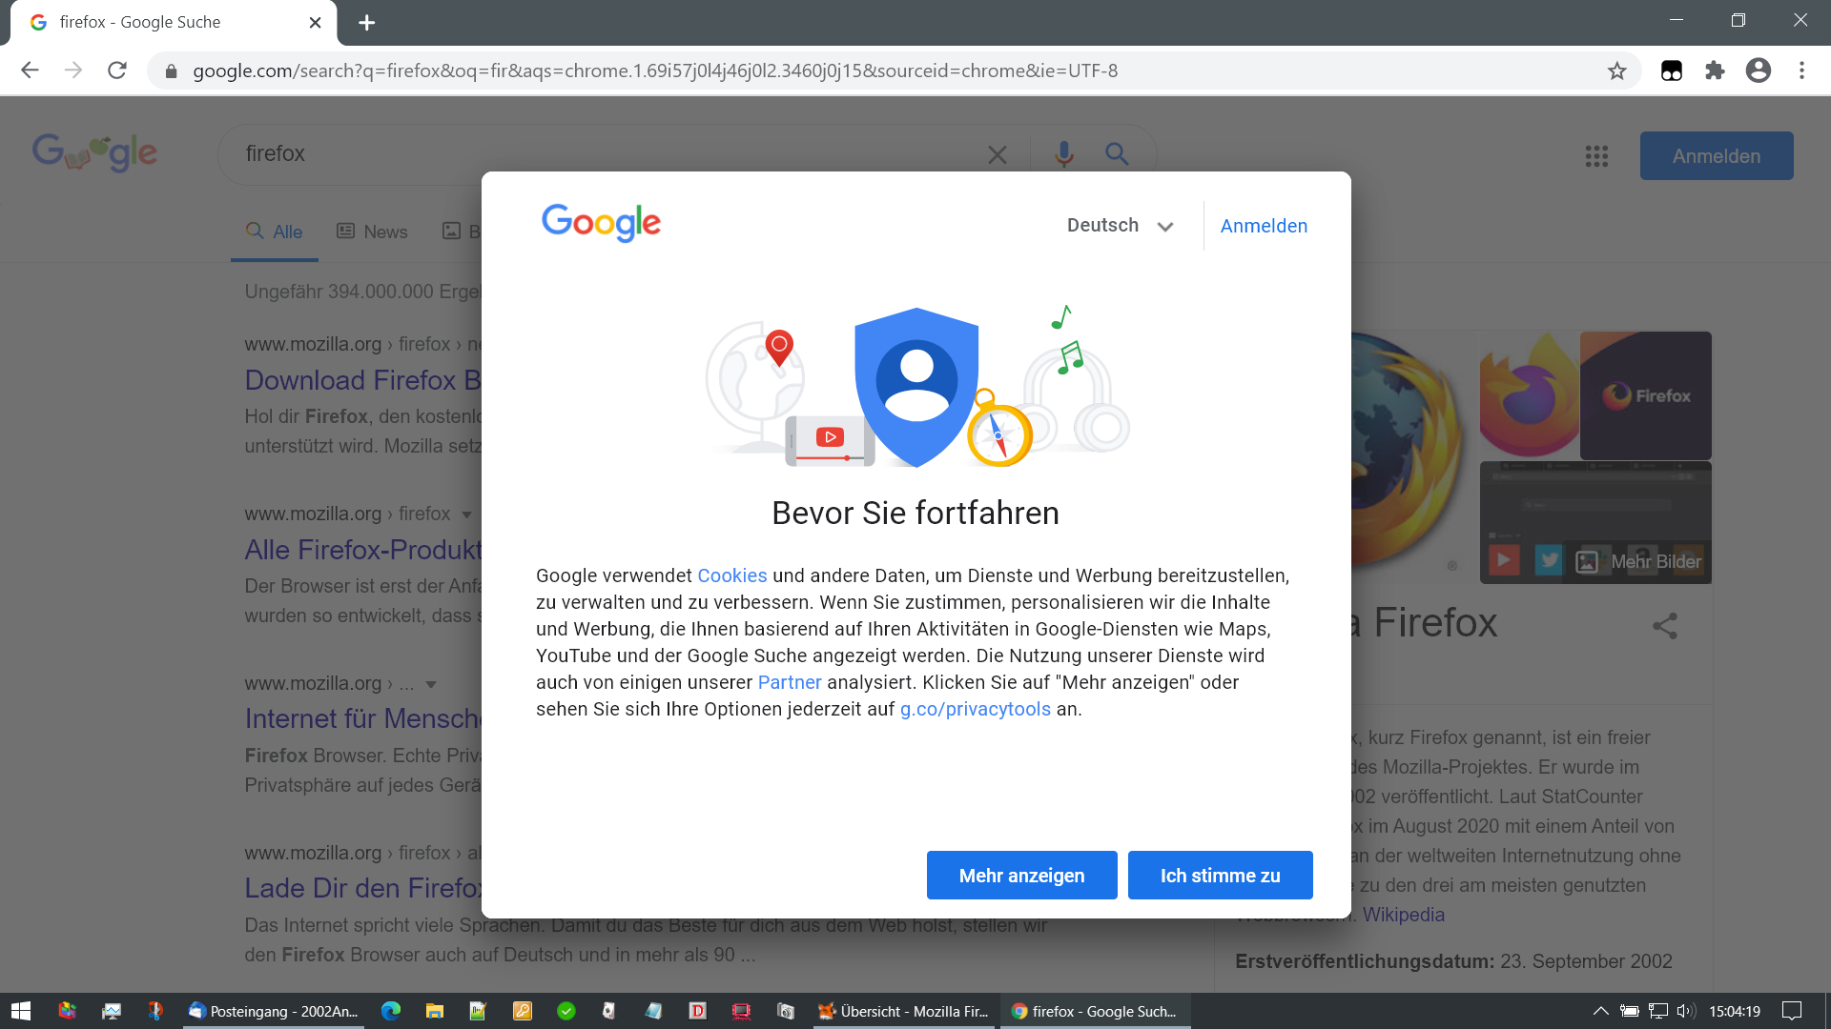Open a new browser tab
Viewport: 1831px width, 1029px height.
pos(366,23)
